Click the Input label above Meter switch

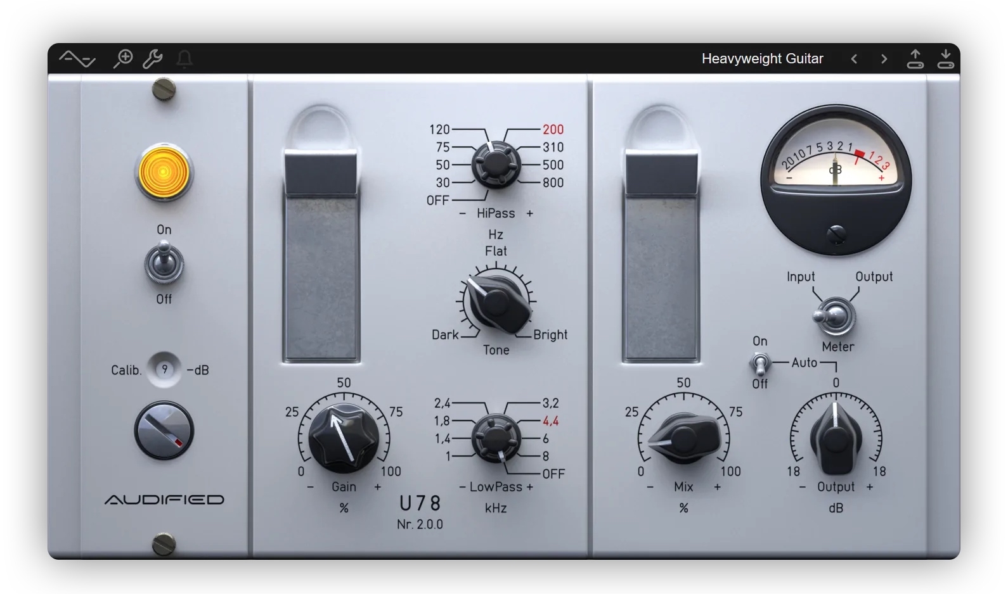[801, 277]
